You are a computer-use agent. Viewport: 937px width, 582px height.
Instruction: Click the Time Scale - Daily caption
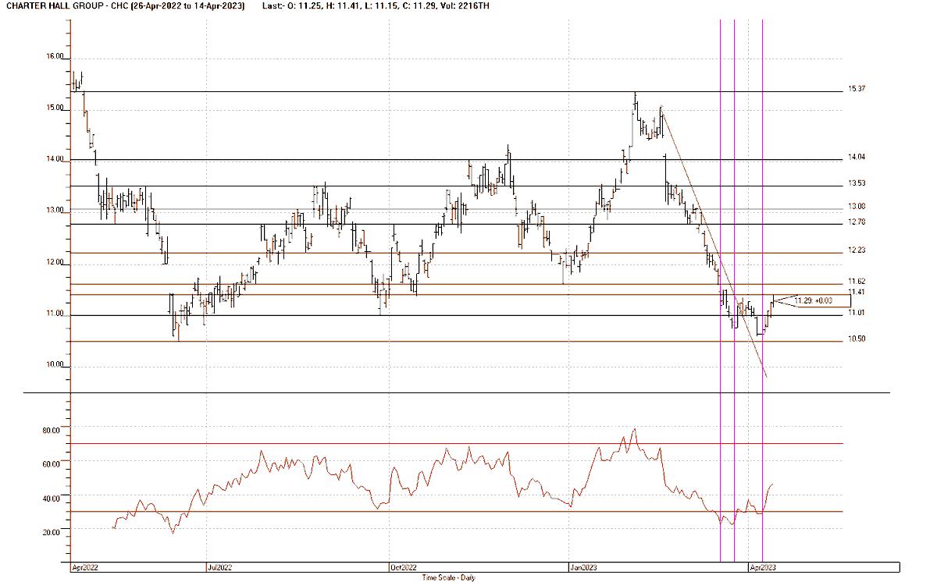[x=448, y=578]
